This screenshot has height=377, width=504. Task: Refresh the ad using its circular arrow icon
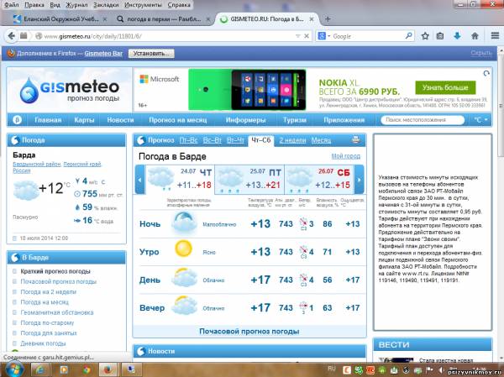[x=486, y=74]
